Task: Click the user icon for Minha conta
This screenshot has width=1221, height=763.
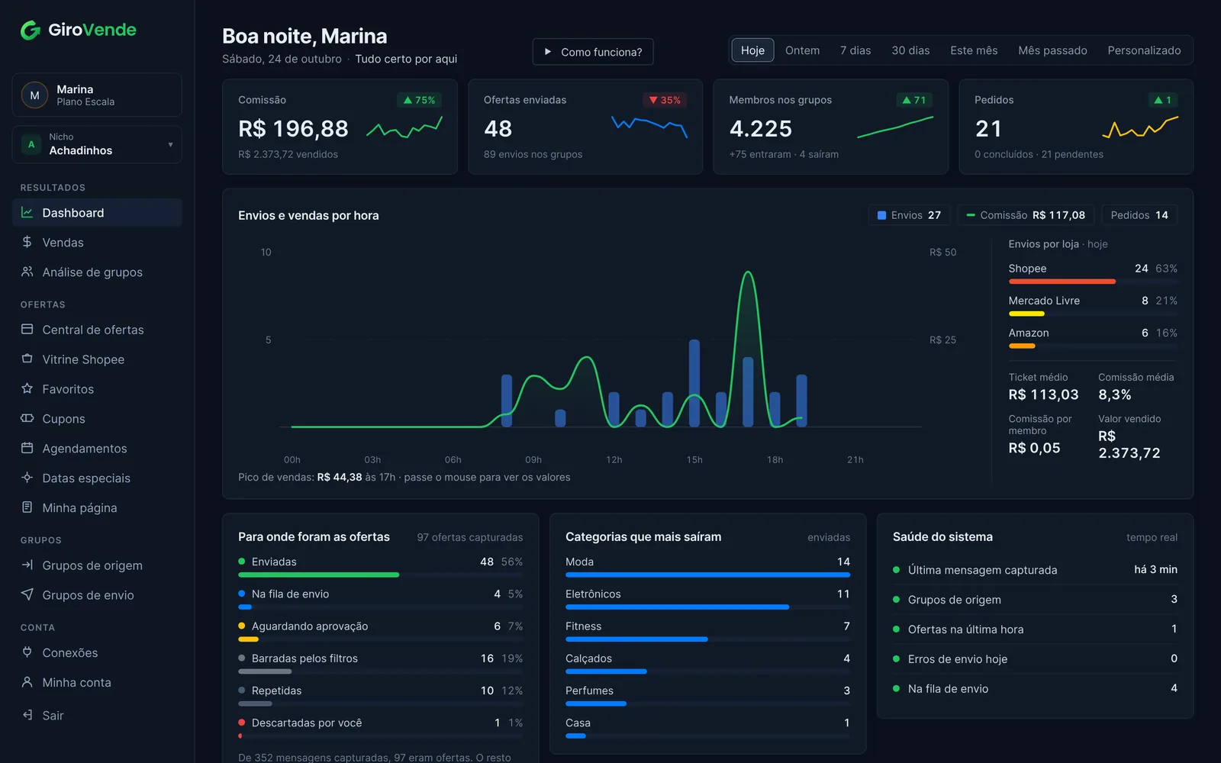Action: [x=27, y=682]
